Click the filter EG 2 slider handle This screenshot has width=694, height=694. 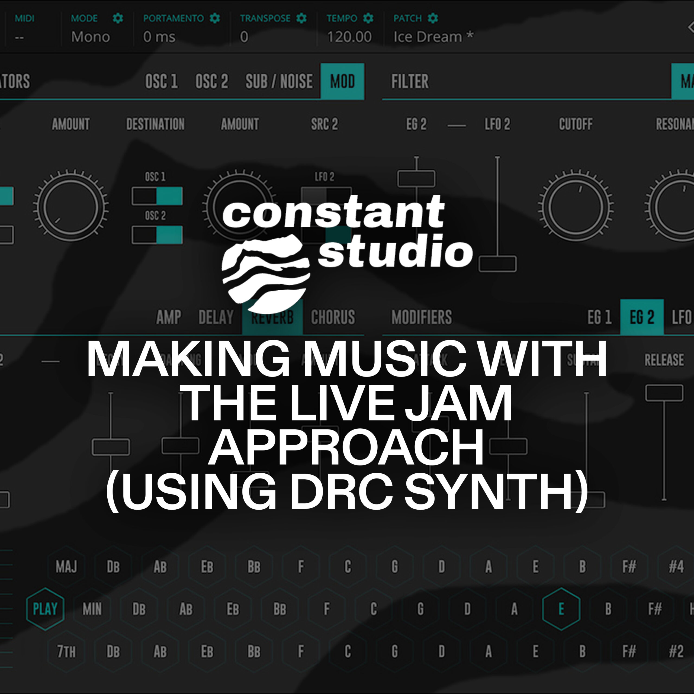click(416, 179)
